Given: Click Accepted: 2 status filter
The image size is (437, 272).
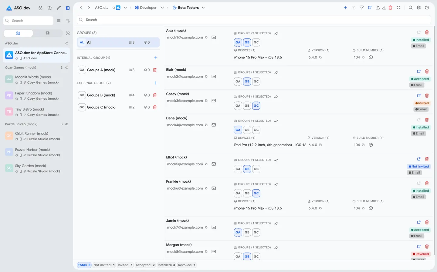Looking at the screenshot, I should (x=145, y=265).
